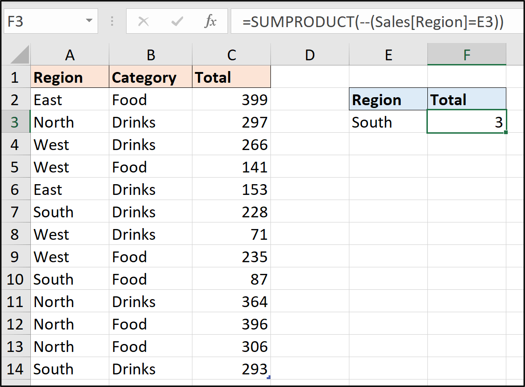
Task: Select row header 7
Action: 15,212
